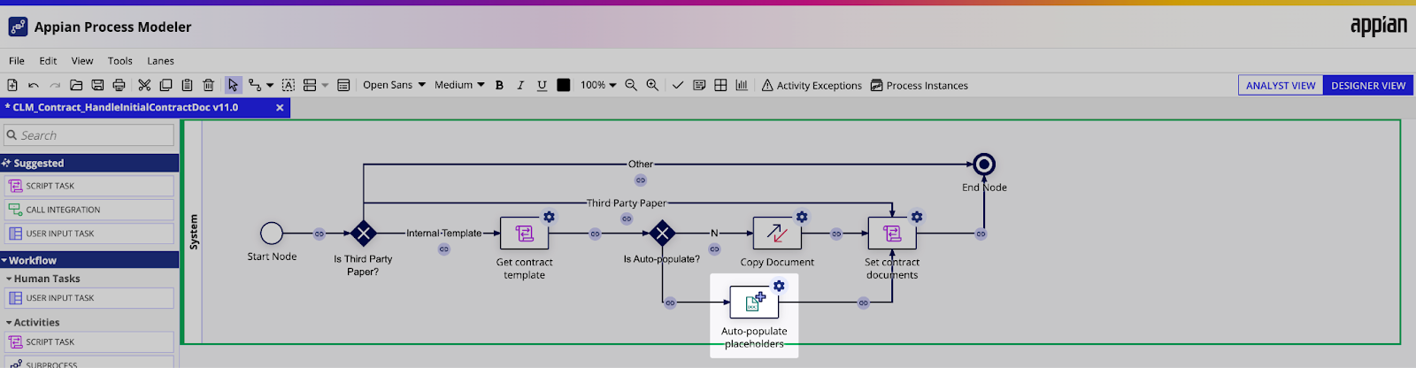1416x368 pixels.
Task: Open the bar chart analytics icon
Action: click(x=742, y=85)
